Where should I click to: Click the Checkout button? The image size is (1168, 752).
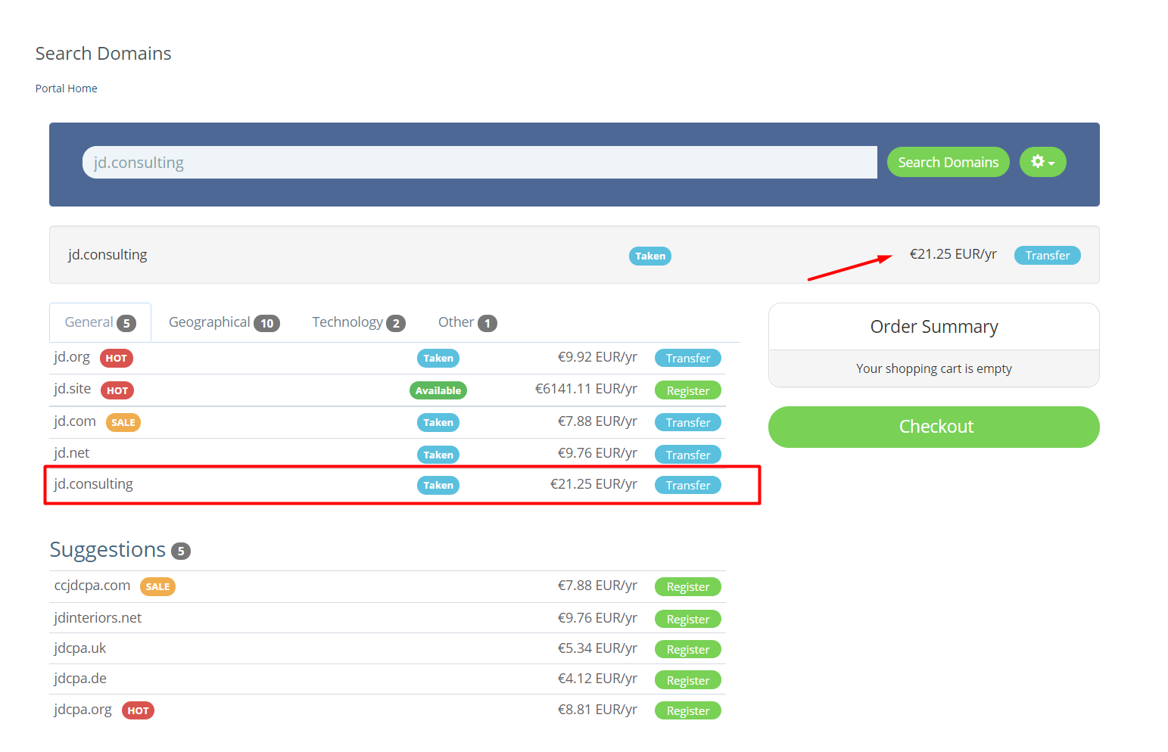coord(934,427)
